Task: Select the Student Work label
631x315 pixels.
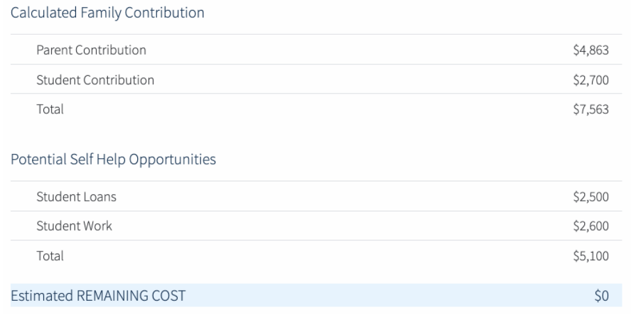Action: tap(75, 226)
